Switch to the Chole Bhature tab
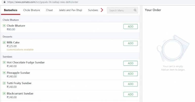Viewport: 195px width, 102px height. [31, 10]
